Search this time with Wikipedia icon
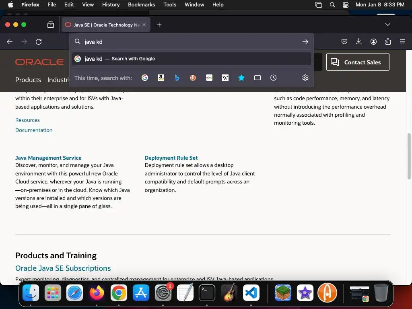 point(225,78)
